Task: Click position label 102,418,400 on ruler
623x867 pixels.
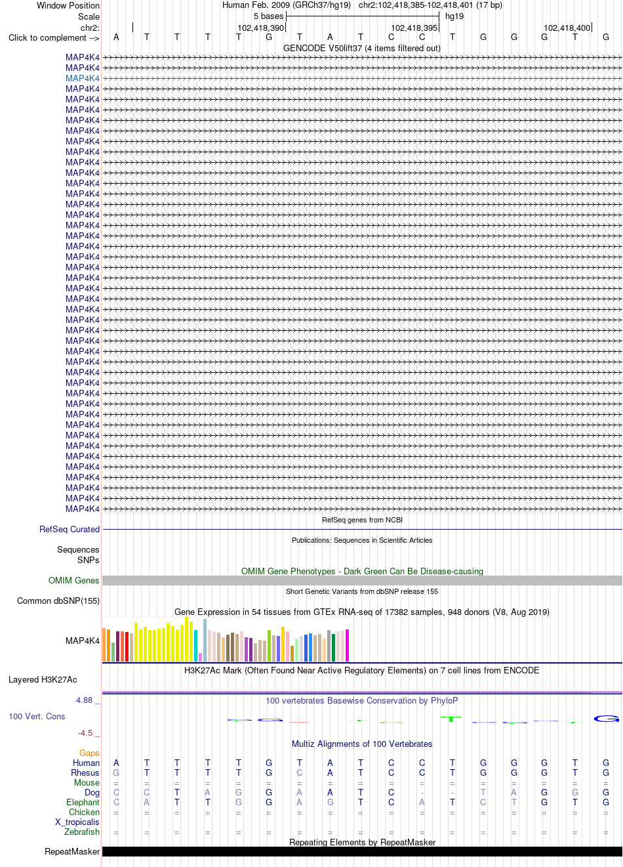Action: point(567,28)
